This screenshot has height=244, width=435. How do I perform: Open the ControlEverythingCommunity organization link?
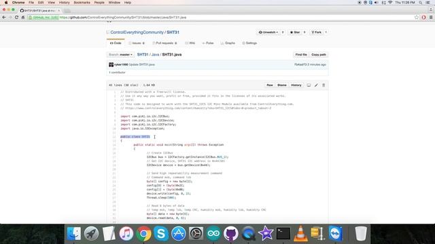coord(137,33)
